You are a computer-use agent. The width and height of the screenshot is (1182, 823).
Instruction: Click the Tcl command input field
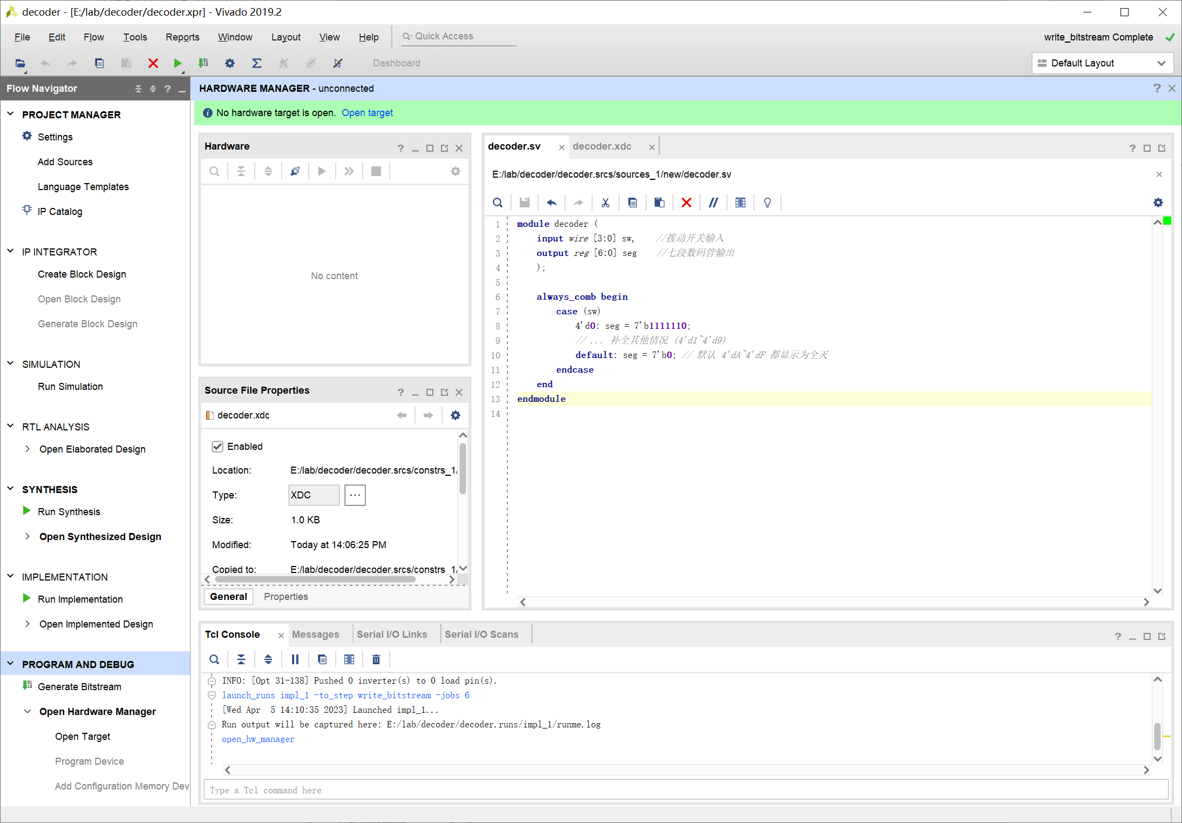[x=685, y=790]
